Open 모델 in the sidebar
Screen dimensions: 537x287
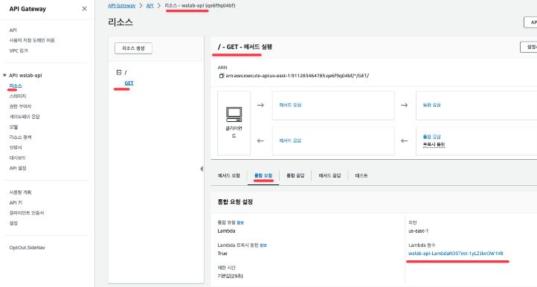click(13, 126)
